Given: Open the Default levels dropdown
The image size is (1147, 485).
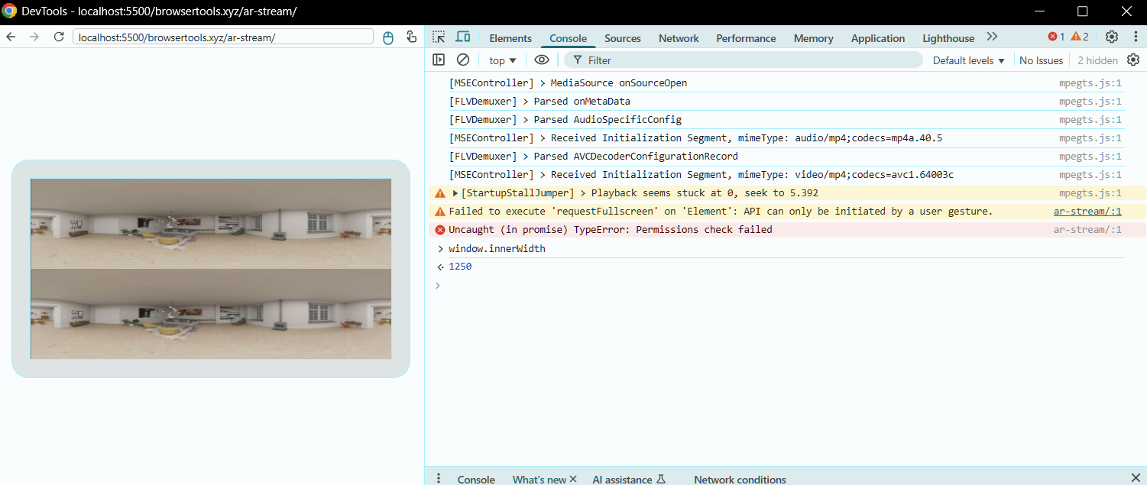Looking at the screenshot, I should pos(968,60).
